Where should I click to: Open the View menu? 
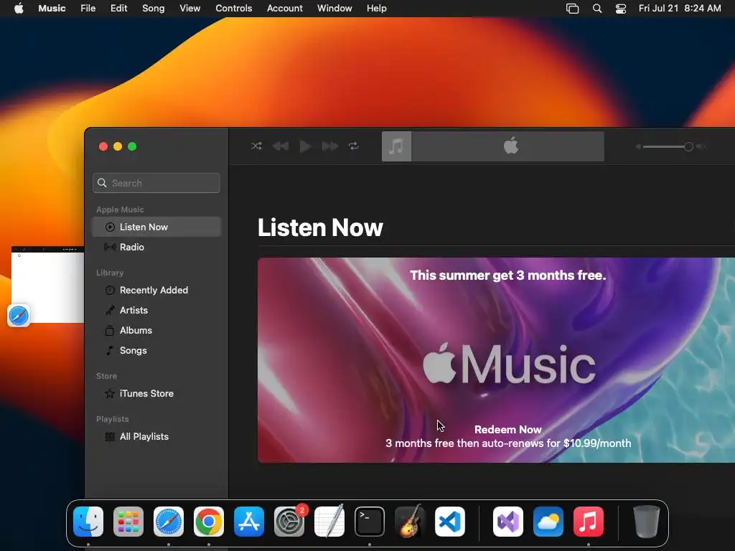189,8
